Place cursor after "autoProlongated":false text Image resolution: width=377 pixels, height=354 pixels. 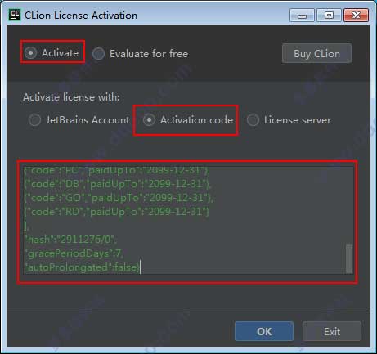click(x=140, y=267)
